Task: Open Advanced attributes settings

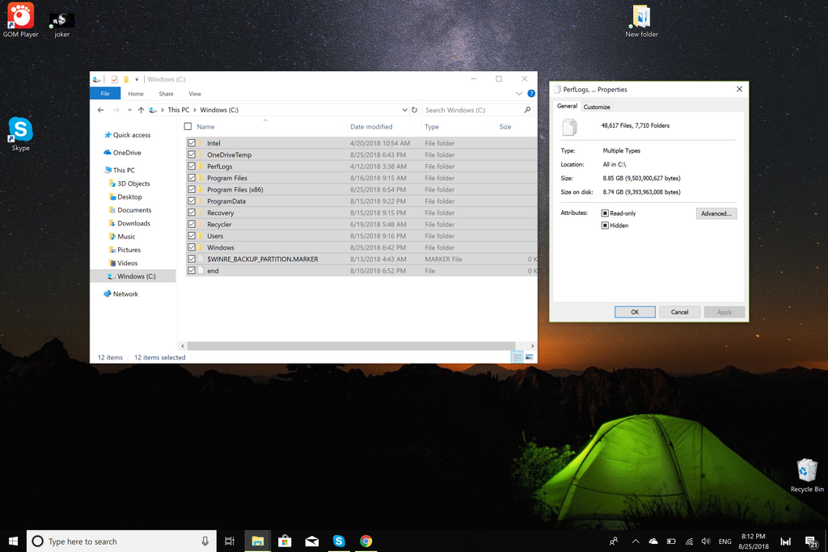Action: [x=716, y=213]
